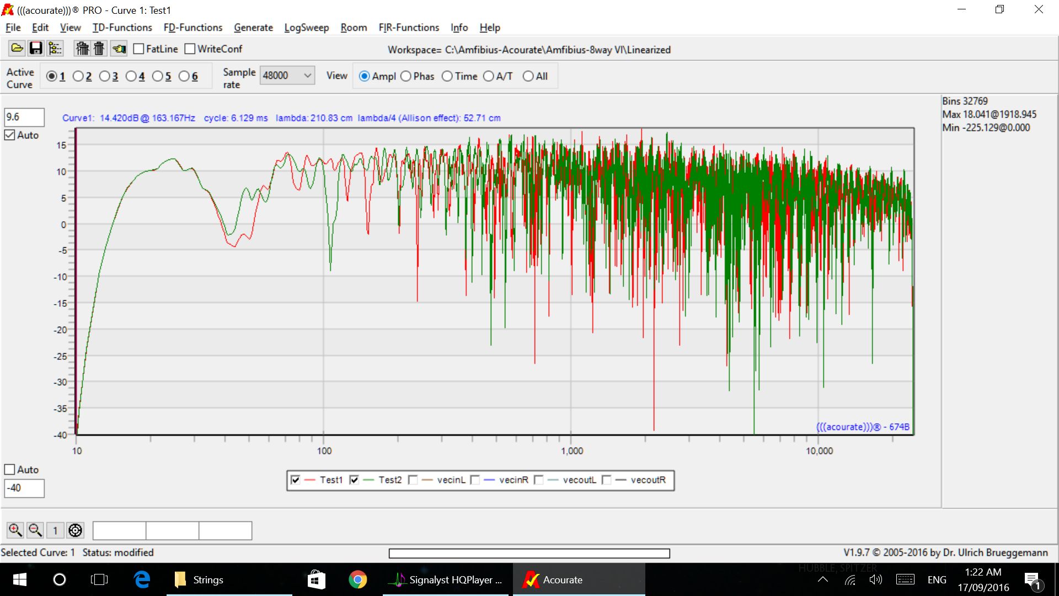The image size is (1059, 596).
Task: Open the View menu
Action: click(71, 28)
